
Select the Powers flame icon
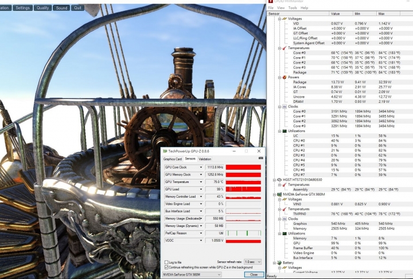(x=284, y=77)
